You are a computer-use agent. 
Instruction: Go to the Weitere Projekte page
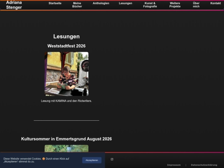coord(175,5)
